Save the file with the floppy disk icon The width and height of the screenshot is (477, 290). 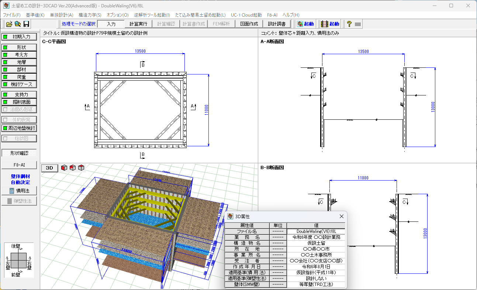pyautogui.click(x=26, y=24)
